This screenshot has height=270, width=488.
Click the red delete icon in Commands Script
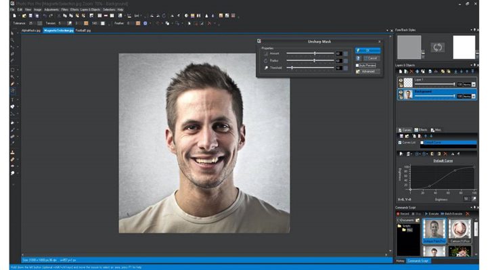[467, 214]
